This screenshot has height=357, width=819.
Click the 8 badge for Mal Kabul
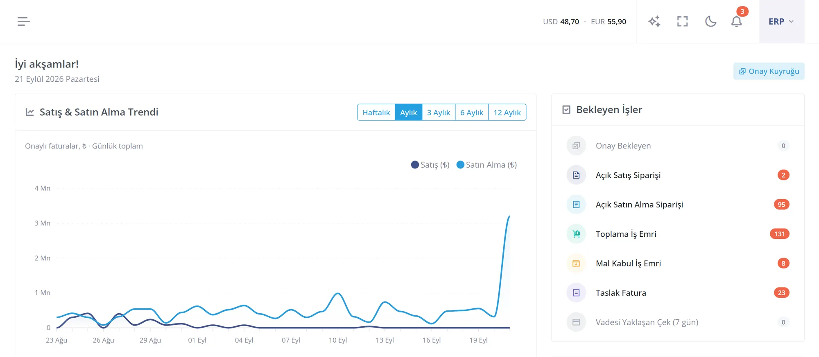coord(783,263)
